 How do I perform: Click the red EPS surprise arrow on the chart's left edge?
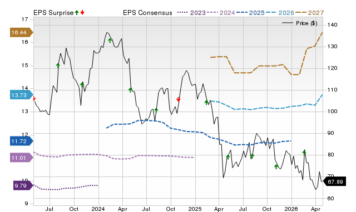pyautogui.click(x=34, y=98)
